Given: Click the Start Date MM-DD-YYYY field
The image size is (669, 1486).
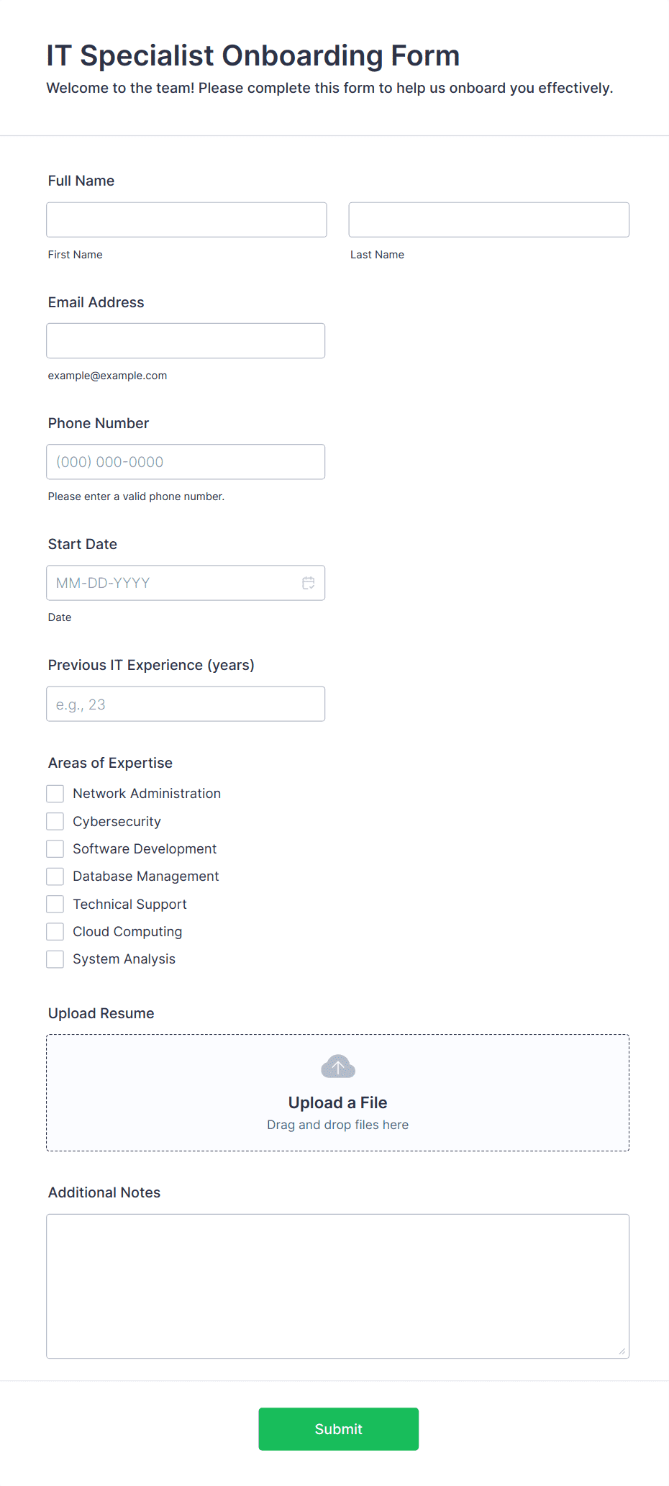Looking at the screenshot, I should coord(173,583).
